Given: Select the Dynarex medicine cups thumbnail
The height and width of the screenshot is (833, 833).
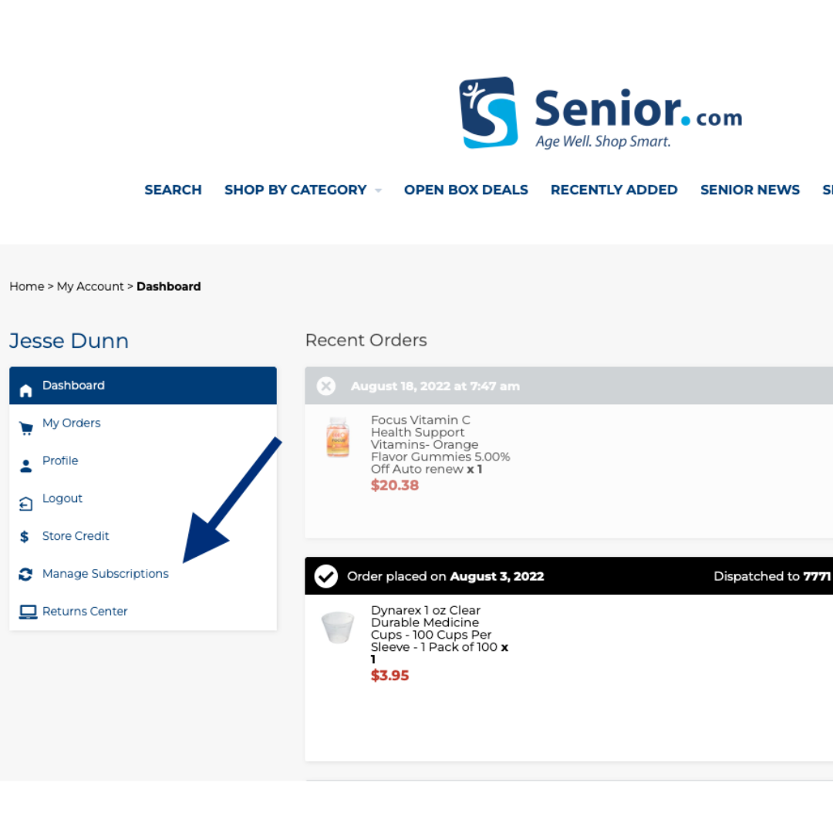Looking at the screenshot, I should pos(338,628).
